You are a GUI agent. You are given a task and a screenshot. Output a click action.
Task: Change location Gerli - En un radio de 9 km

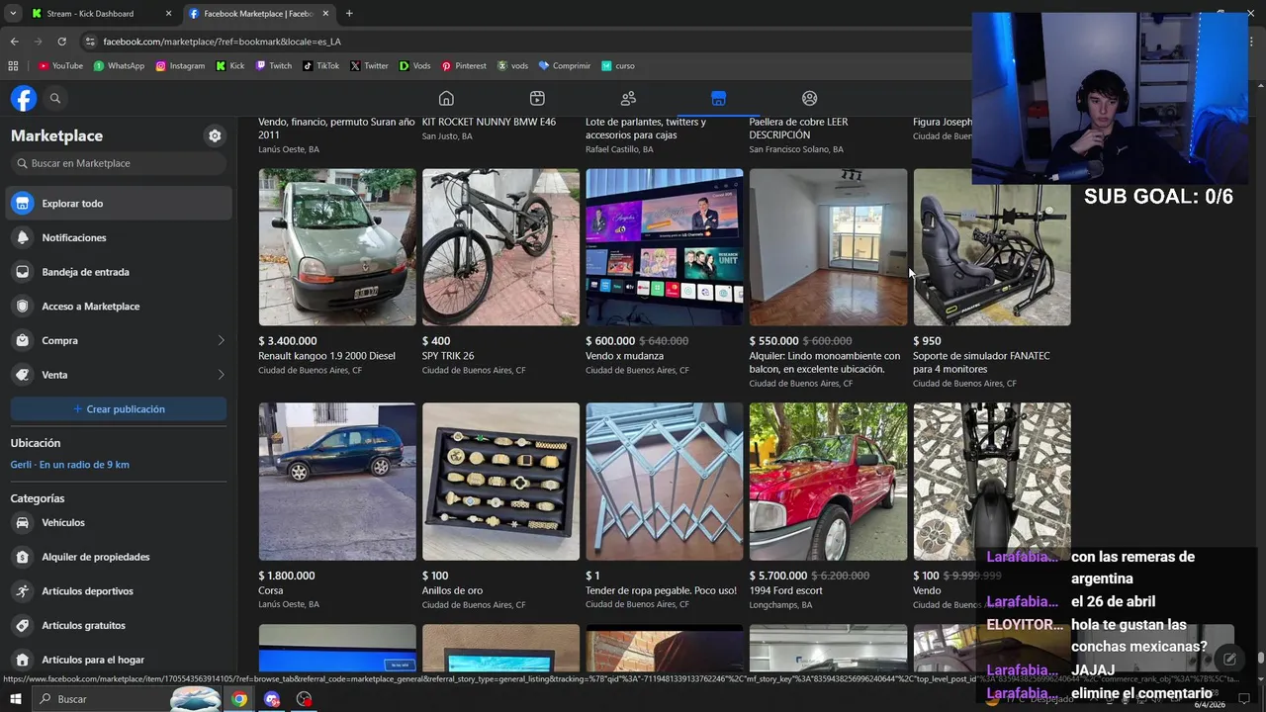[x=69, y=465]
